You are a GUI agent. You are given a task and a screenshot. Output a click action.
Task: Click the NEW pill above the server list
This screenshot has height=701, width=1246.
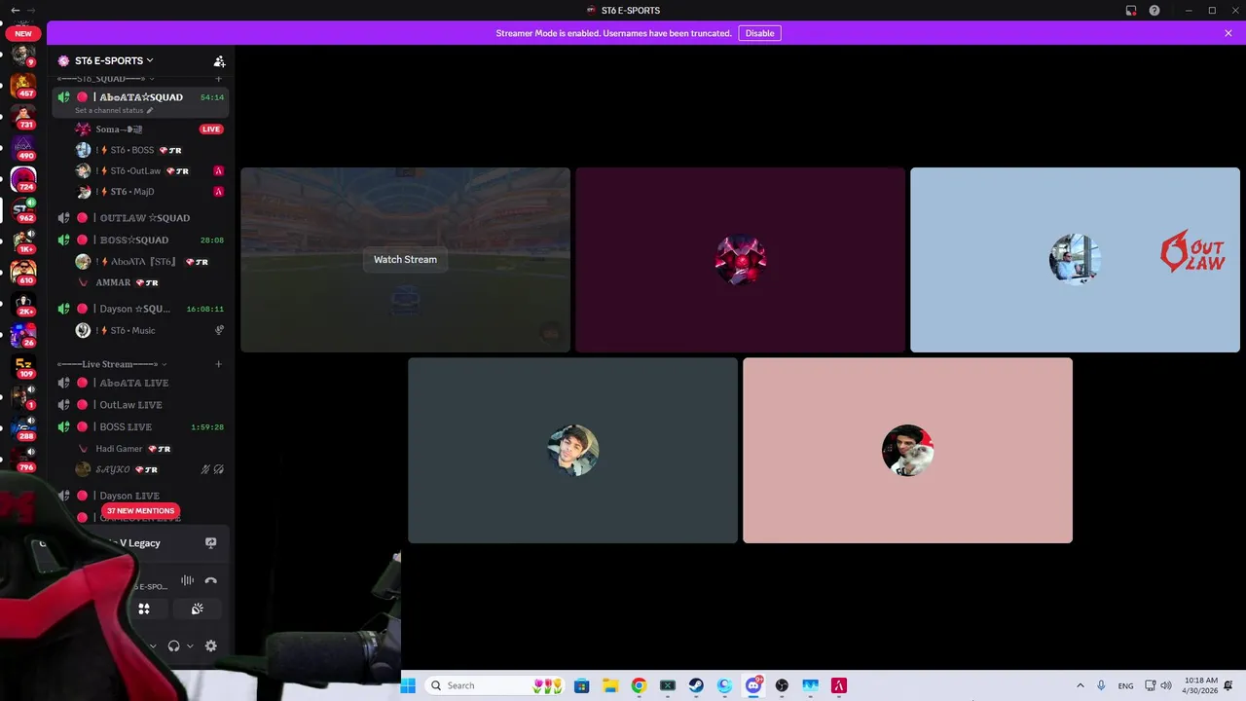pos(23,33)
